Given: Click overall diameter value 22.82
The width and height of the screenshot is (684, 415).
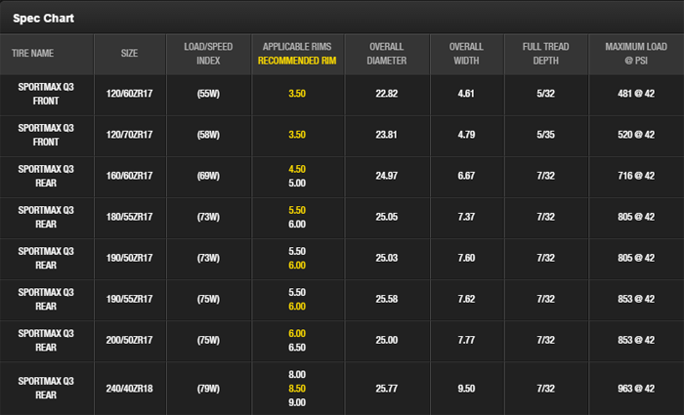Looking at the screenshot, I should coord(387,94).
